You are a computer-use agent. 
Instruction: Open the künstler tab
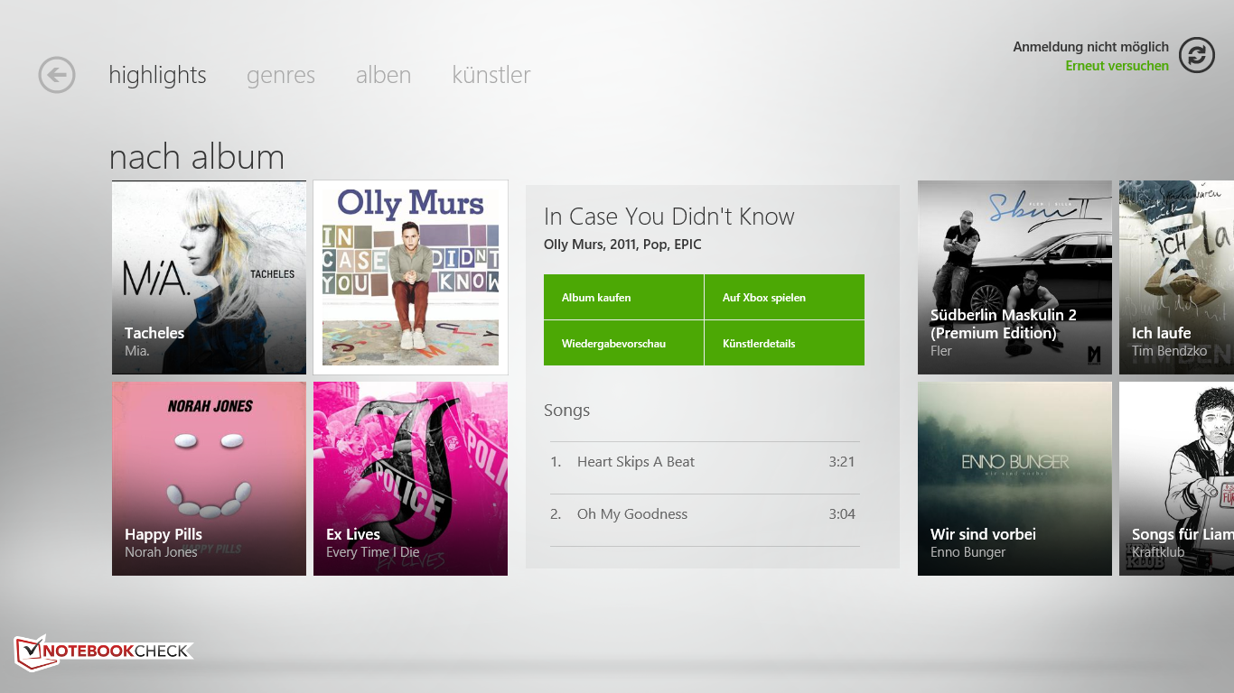pos(491,75)
